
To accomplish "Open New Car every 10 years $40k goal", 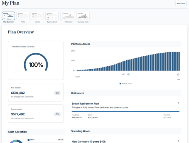I will coord(89,141).
